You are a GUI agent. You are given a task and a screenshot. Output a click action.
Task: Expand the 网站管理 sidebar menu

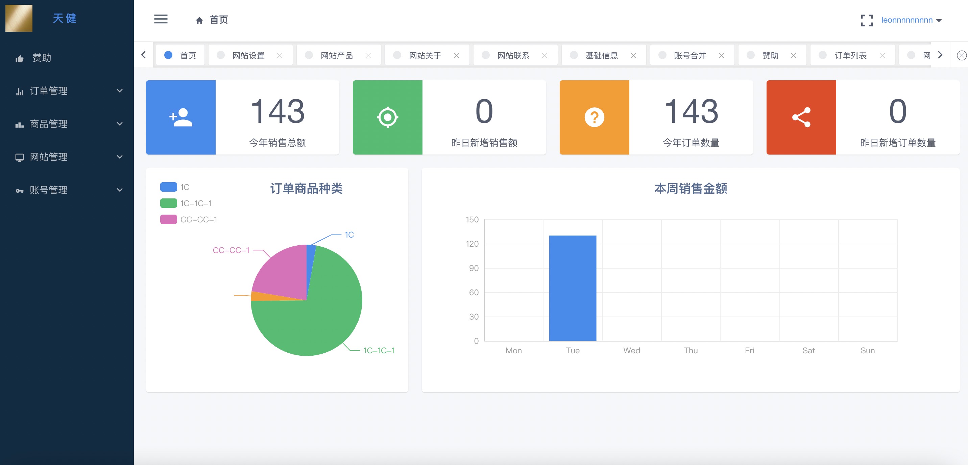click(67, 157)
